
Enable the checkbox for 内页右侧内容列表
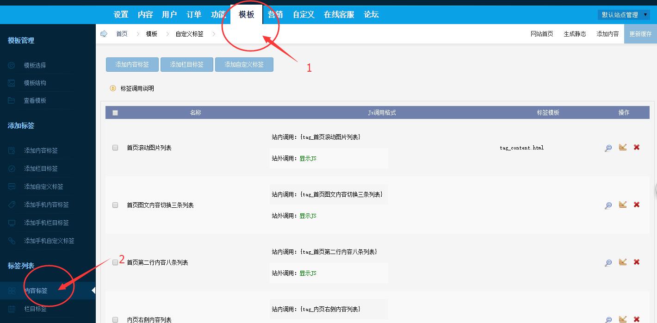pos(115,319)
